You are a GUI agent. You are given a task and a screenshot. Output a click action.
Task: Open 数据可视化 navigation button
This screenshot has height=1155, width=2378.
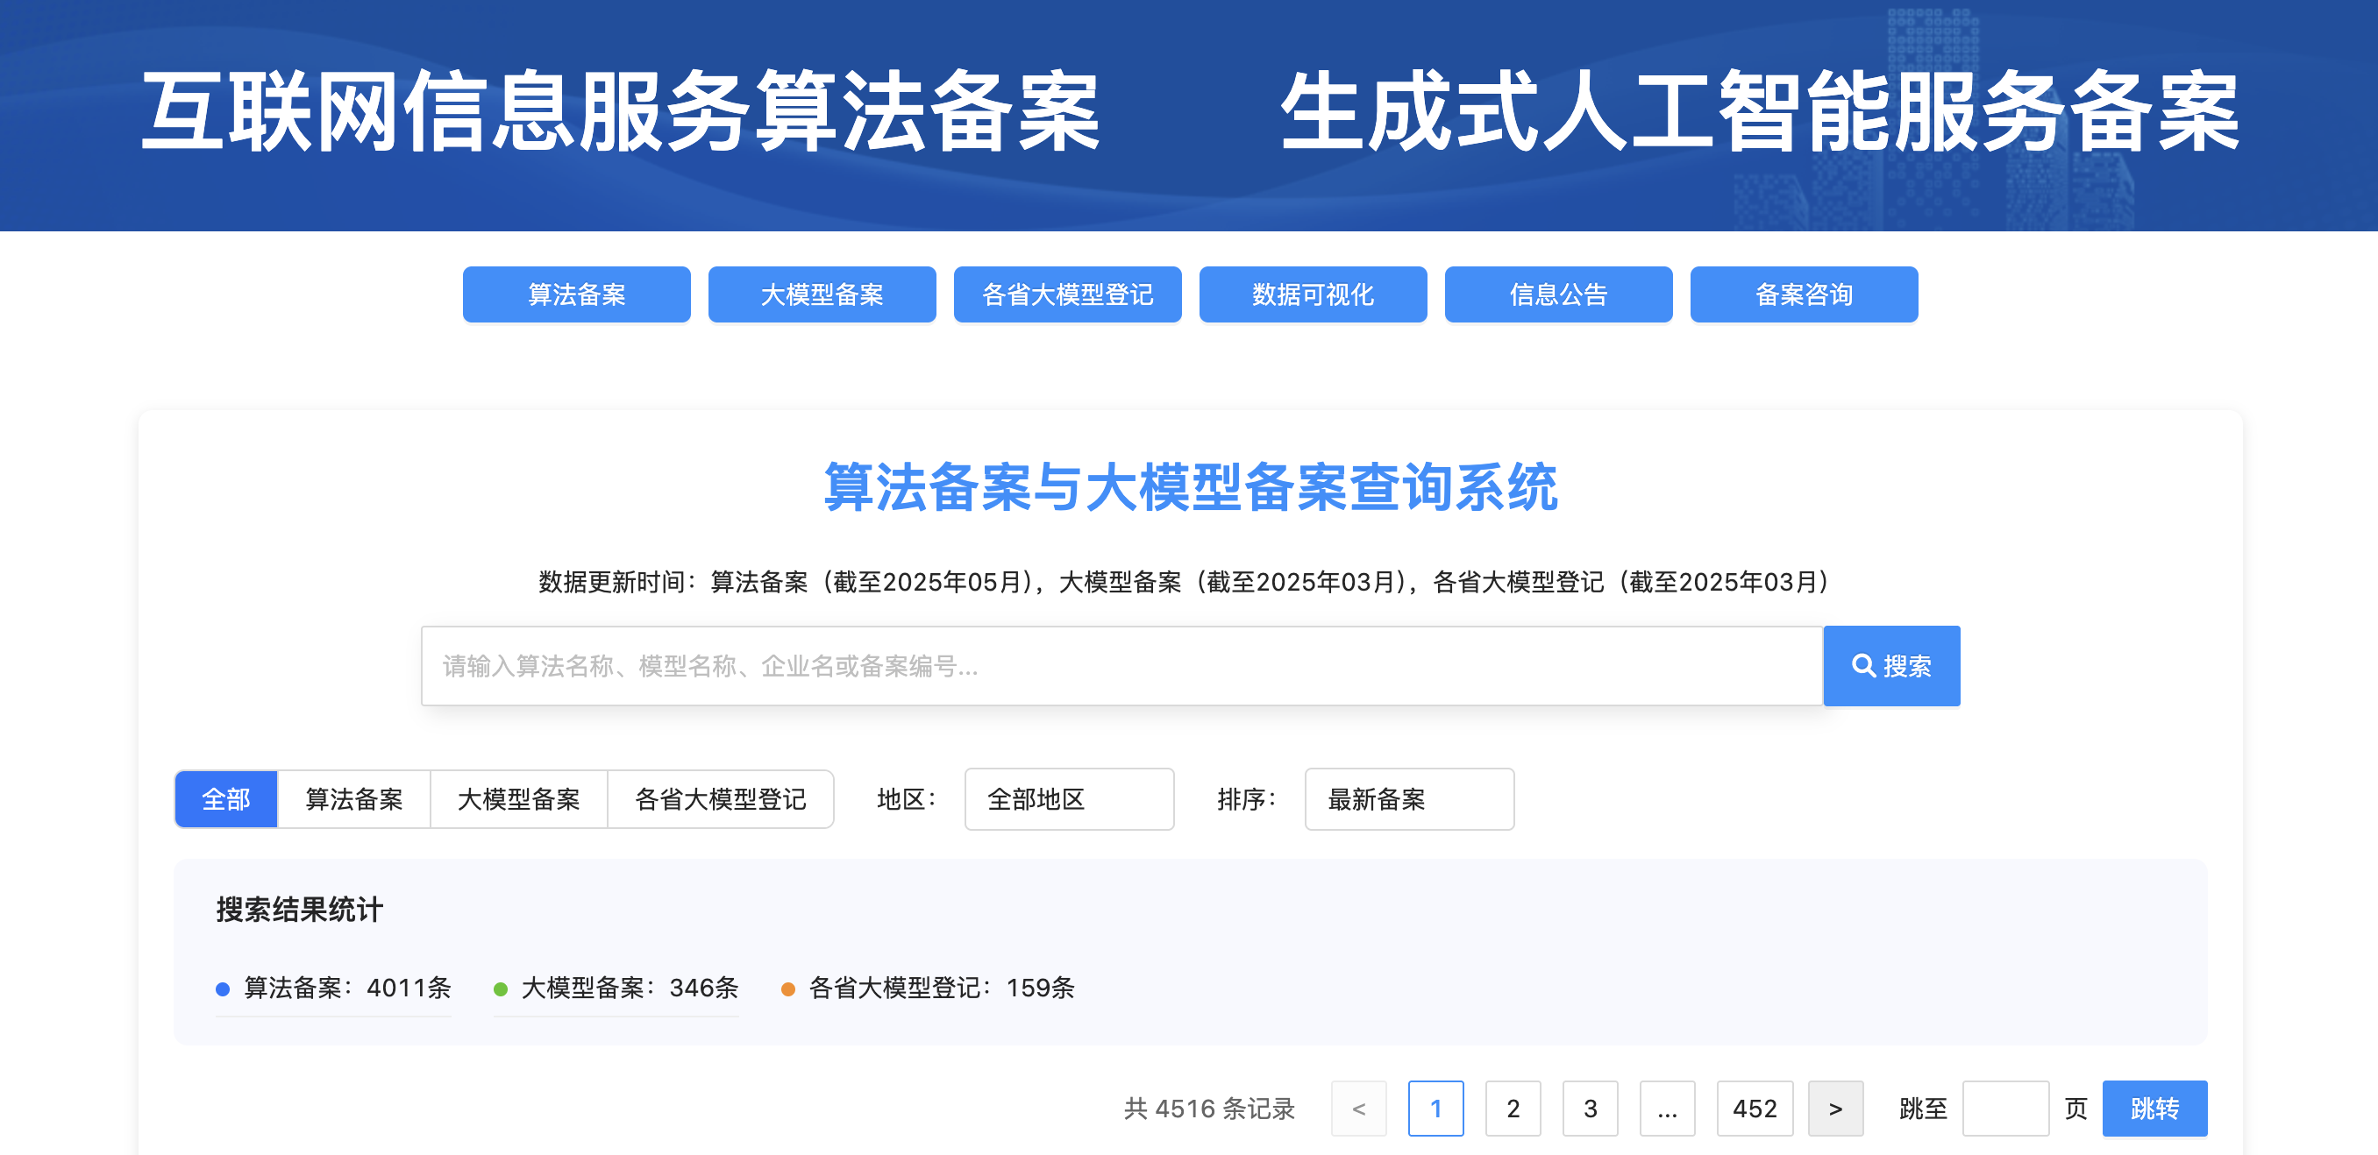[1313, 294]
